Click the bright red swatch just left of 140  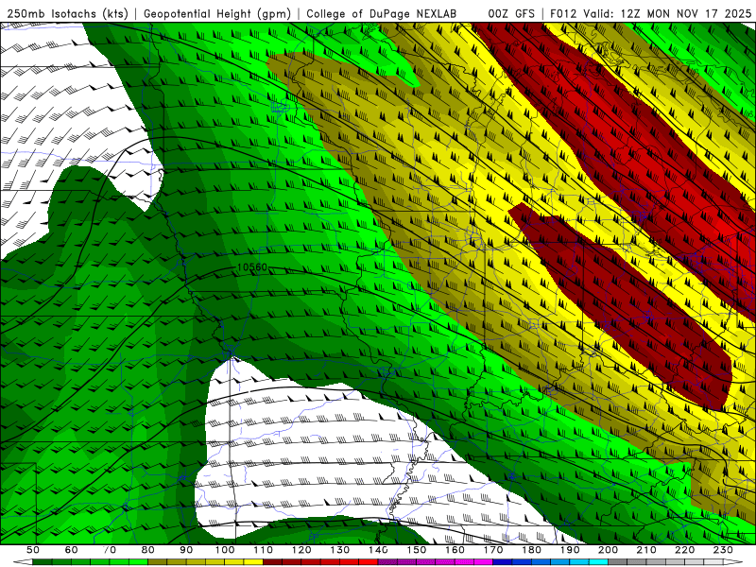coord(369,562)
